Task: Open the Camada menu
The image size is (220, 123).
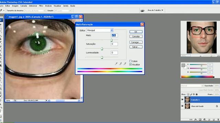Action: click(x=24, y=6)
